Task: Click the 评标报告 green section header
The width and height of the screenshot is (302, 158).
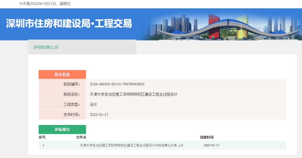Action: click(62, 130)
